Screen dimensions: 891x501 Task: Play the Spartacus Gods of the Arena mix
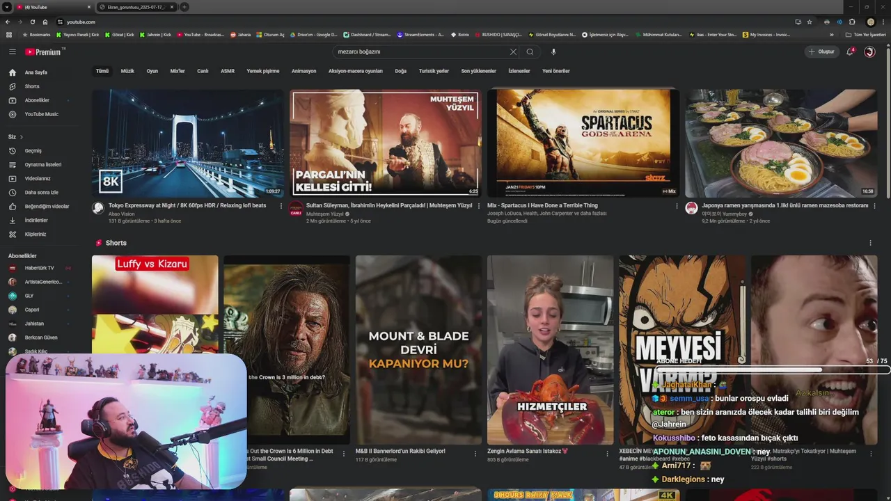click(x=583, y=143)
